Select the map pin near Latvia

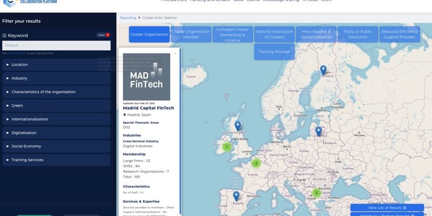319,131
